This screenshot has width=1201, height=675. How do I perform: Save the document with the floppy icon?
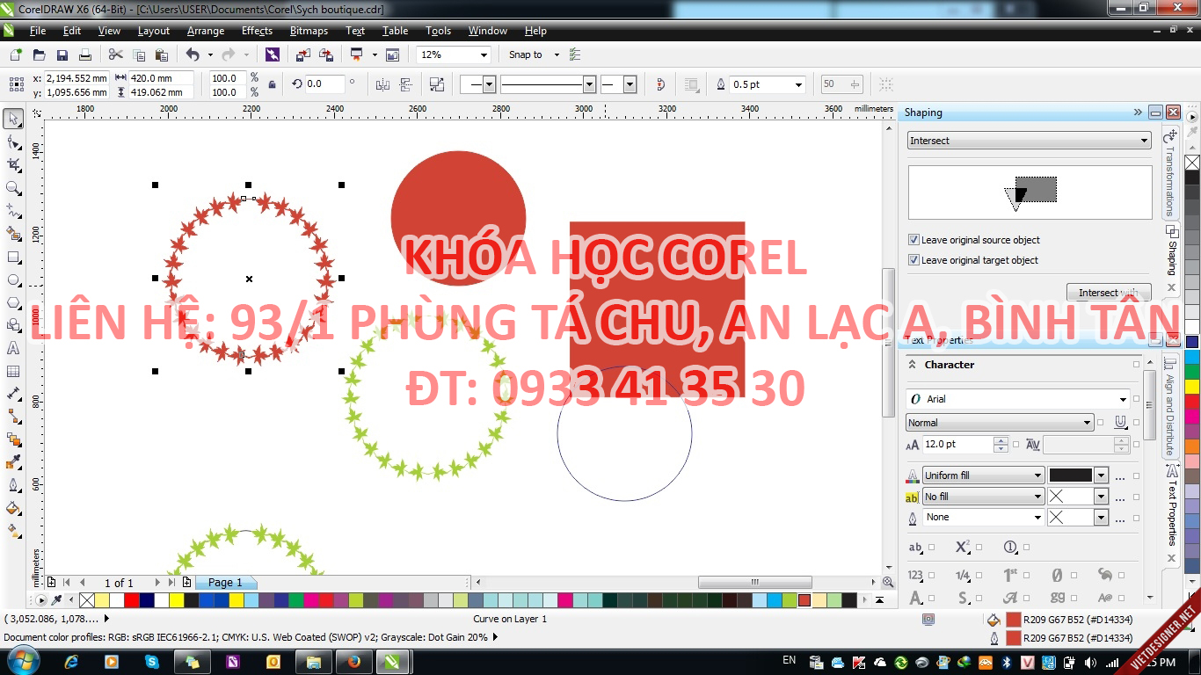pyautogui.click(x=62, y=54)
